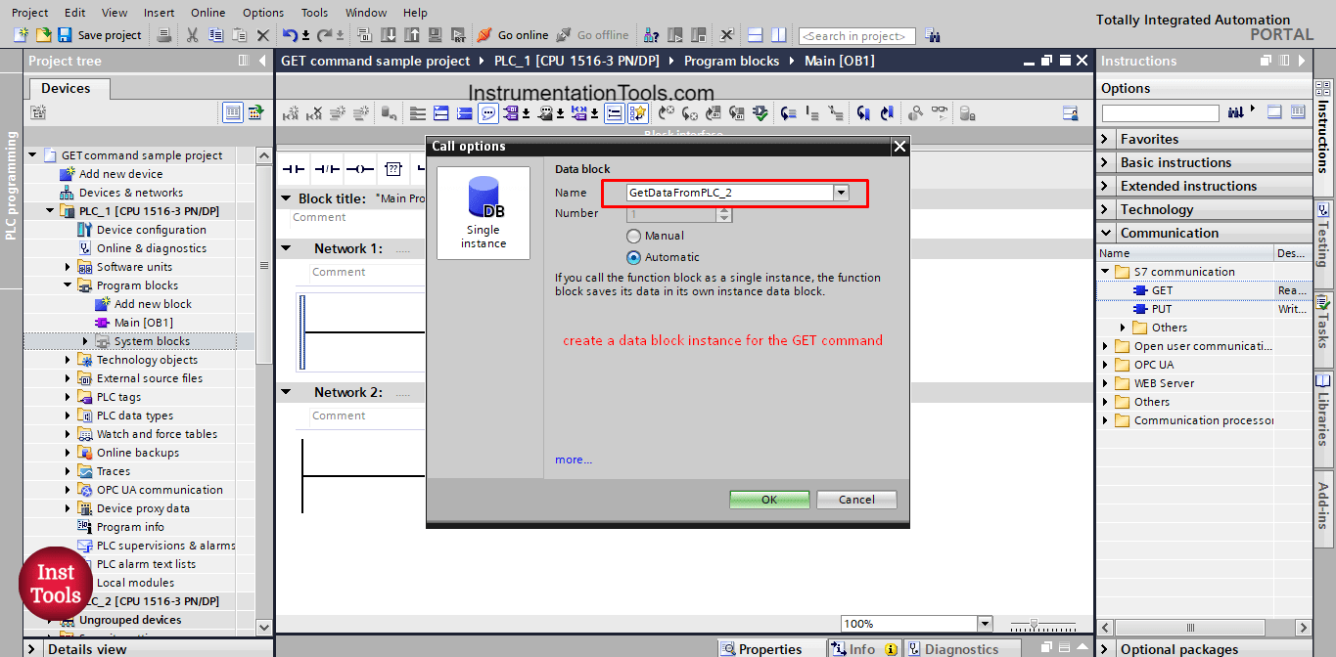Click the Download to device icon
Screen dimensions: 1336x657
click(x=389, y=35)
